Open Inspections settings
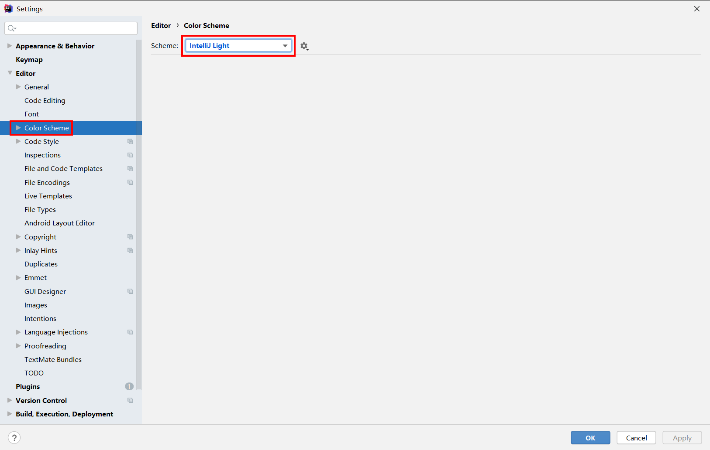Screen dimensions: 710x450 pyautogui.click(x=42, y=155)
